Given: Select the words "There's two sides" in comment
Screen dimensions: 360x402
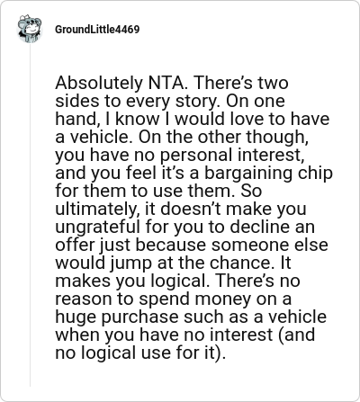Looking at the screenshot, I should 172,92.
